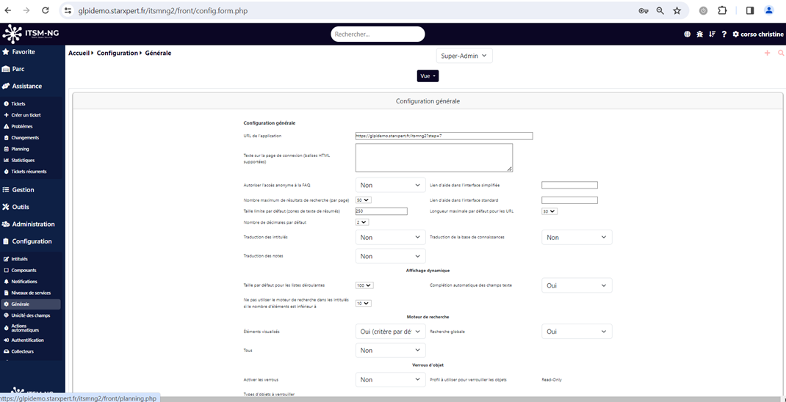
Task: Click the pink plus add icon
Action: coord(767,53)
